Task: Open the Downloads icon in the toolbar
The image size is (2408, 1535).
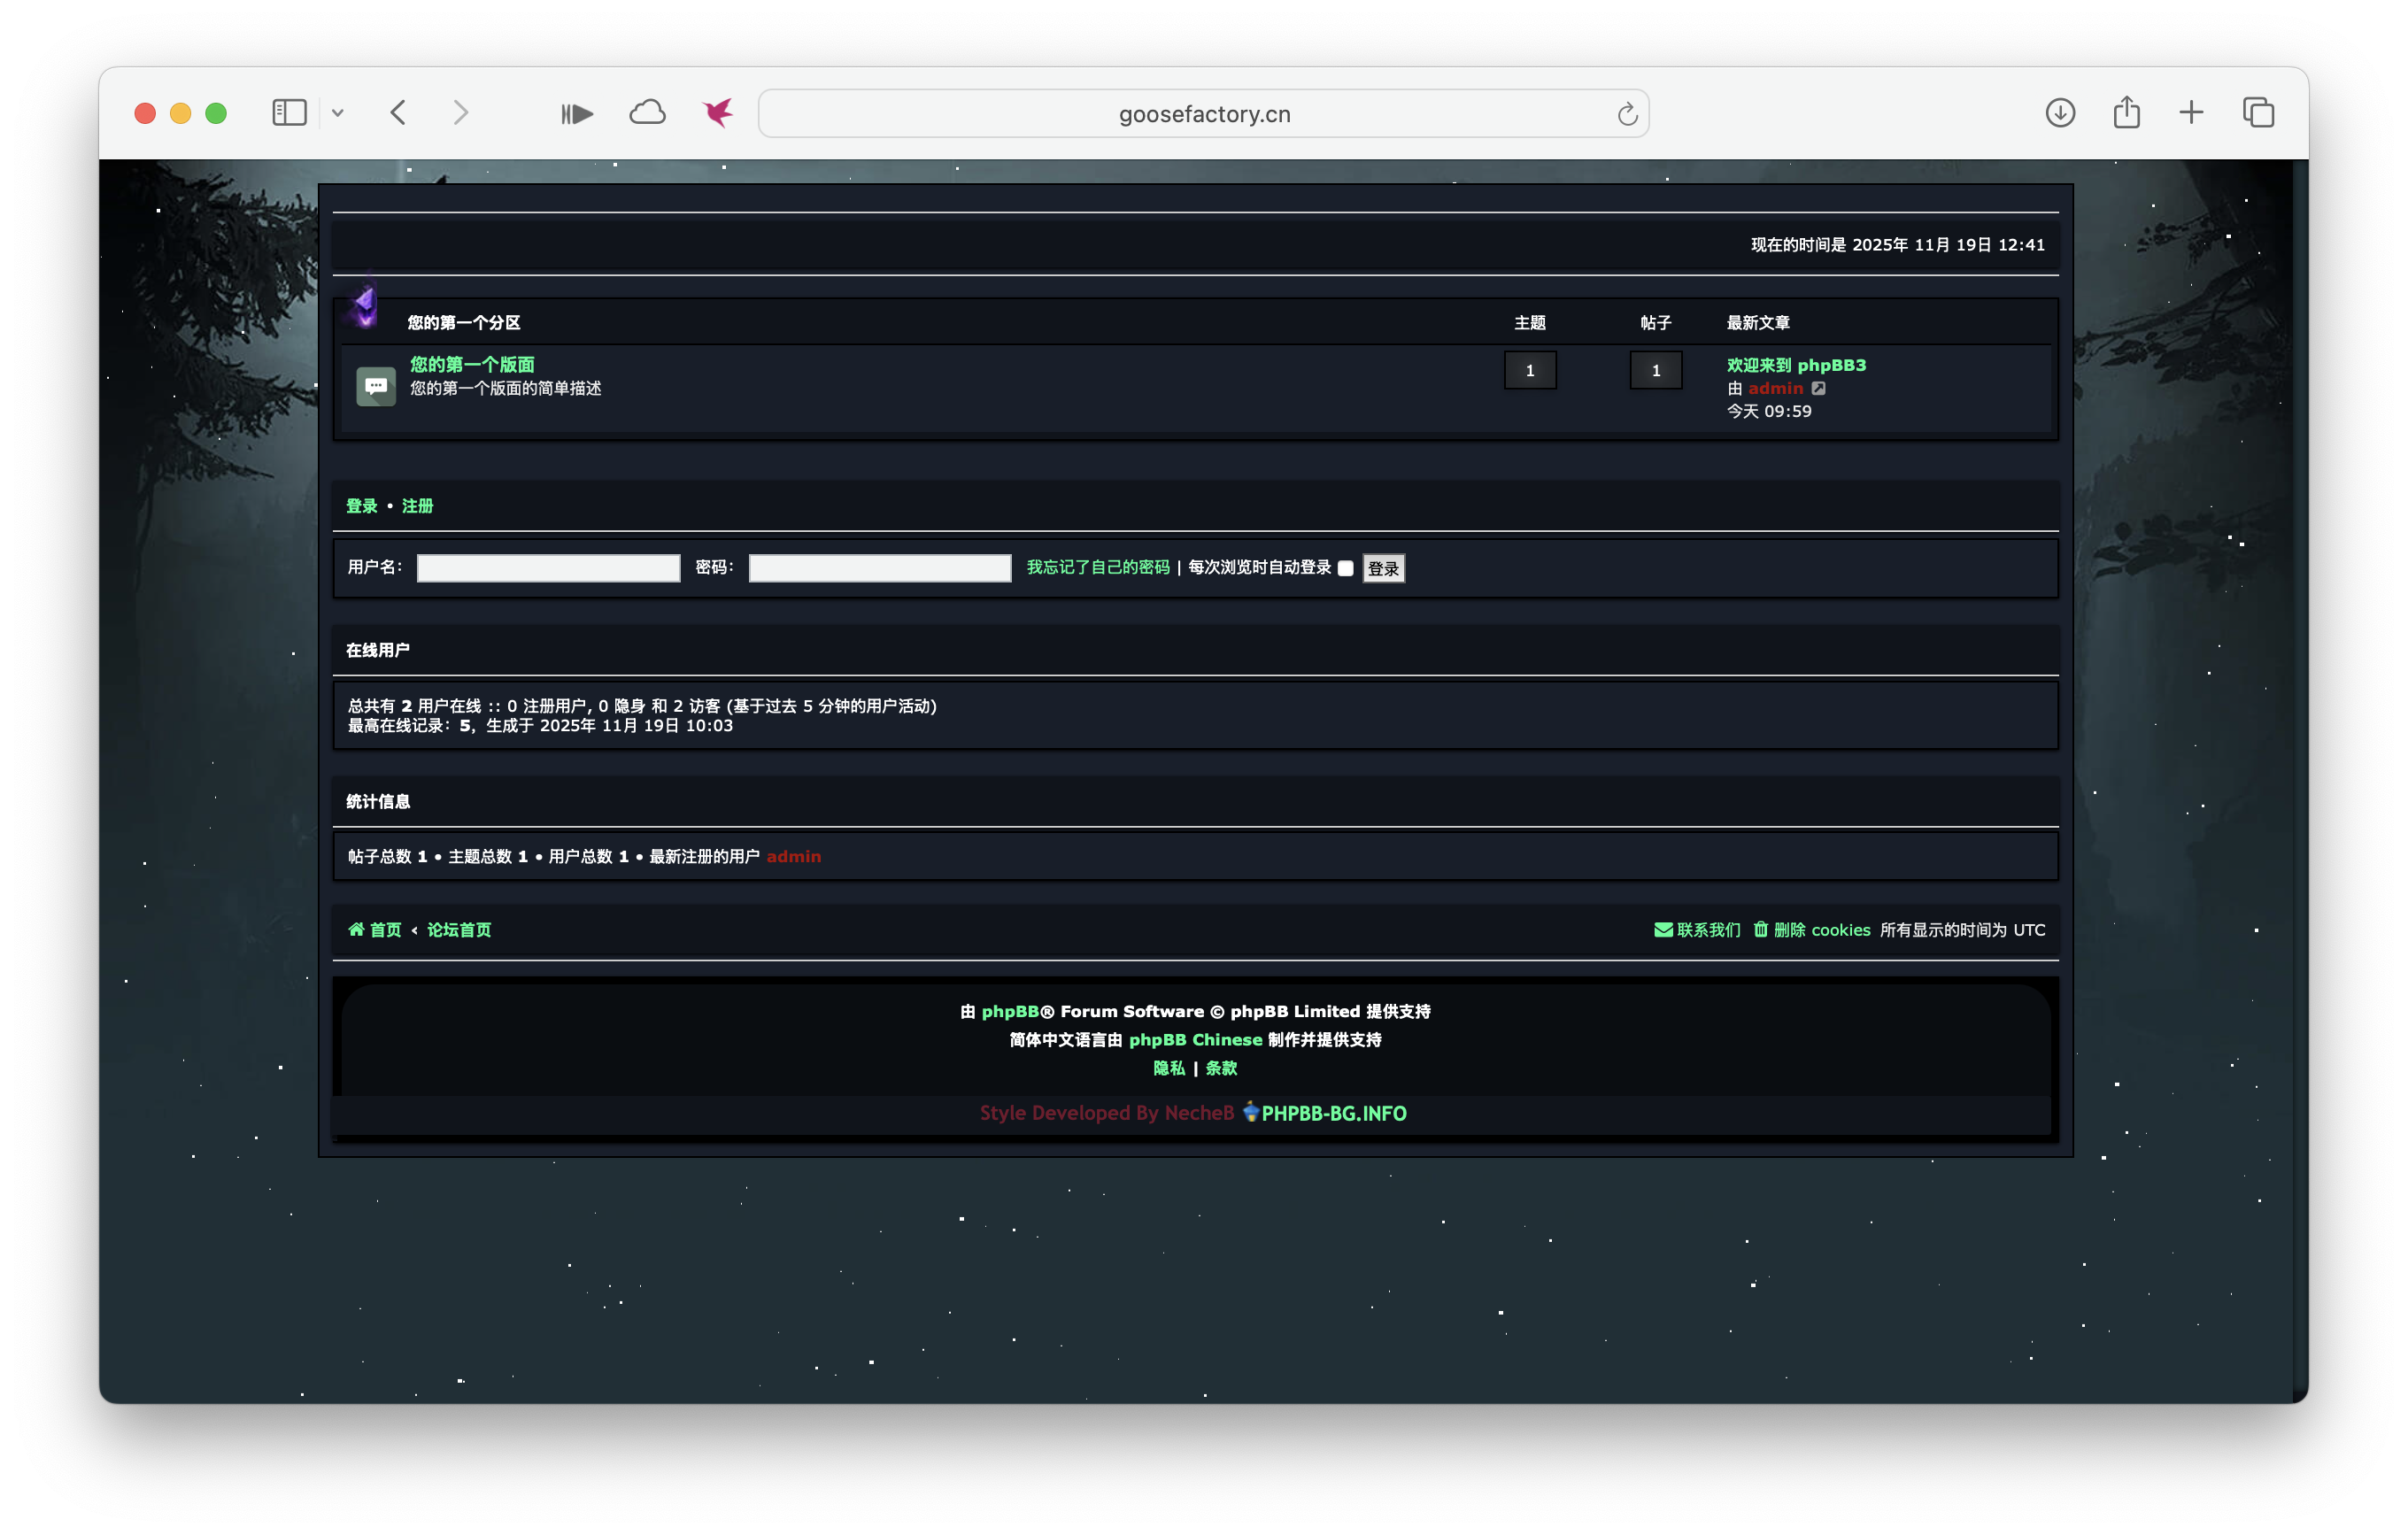Action: (x=2060, y=113)
